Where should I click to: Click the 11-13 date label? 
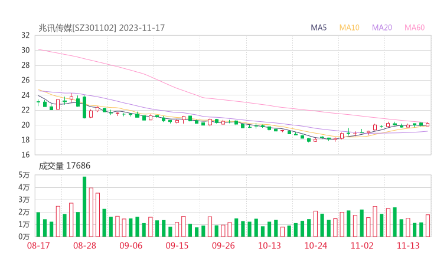point(408,245)
